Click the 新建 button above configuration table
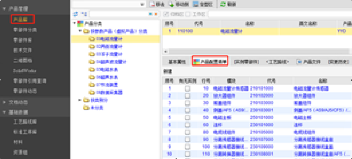The image size is (352, 159). tap(167, 71)
